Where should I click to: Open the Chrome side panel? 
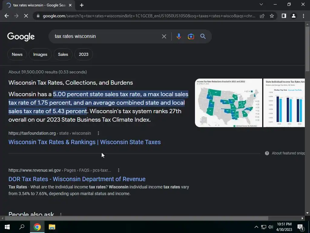(284, 16)
